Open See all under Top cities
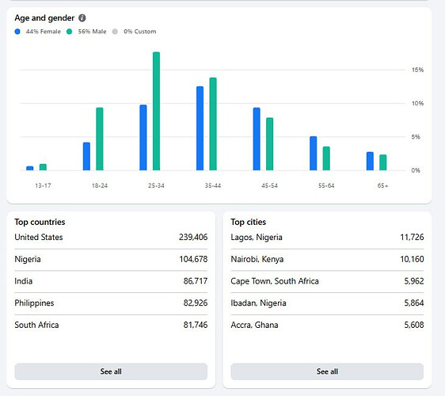The width and height of the screenshot is (445, 396). point(327,371)
